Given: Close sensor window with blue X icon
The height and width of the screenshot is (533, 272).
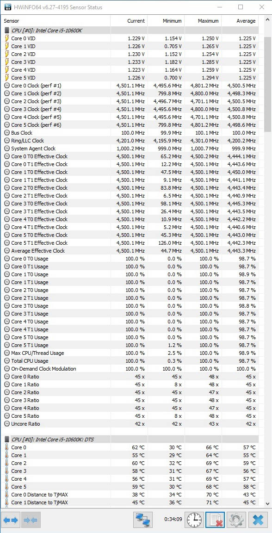Looking at the screenshot, I should pyautogui.click(x=258, y=520).
